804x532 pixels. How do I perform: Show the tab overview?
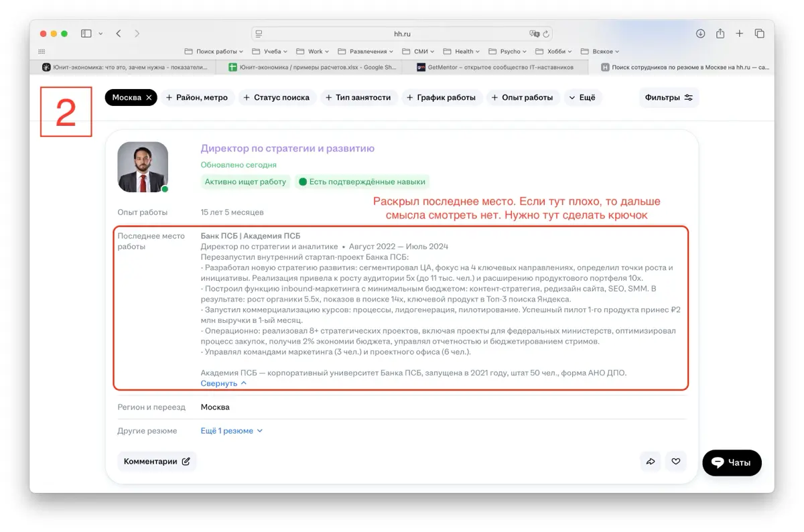tap(760, 34)
